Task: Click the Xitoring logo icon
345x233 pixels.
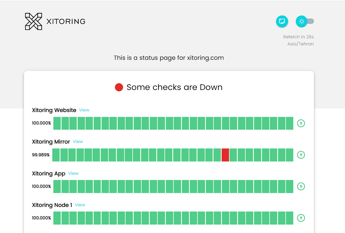Action: click(x=33, y=21)
